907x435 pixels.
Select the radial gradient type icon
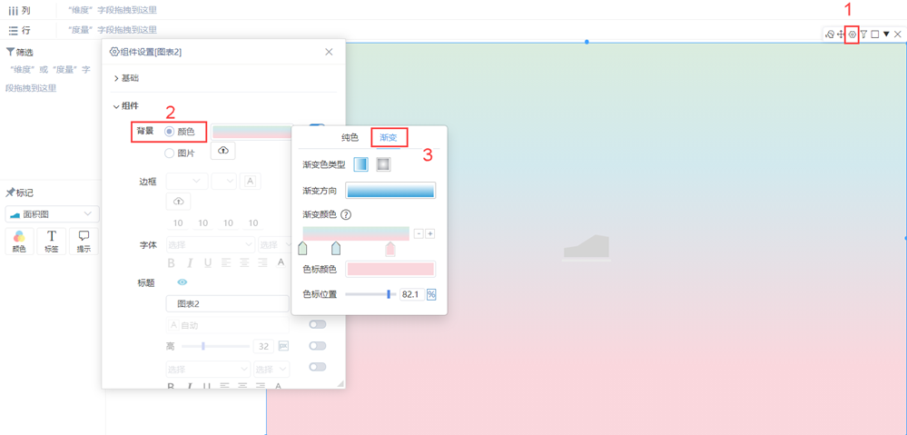pyautogui.click(x=383, y=164)
